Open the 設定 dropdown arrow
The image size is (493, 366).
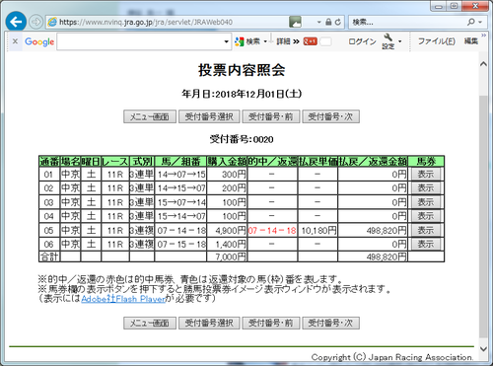pos(400,41)
